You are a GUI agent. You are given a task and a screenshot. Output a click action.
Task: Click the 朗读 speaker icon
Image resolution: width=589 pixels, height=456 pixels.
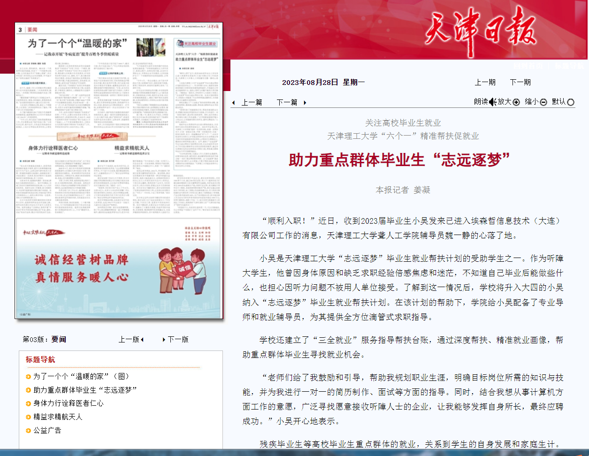492,102
